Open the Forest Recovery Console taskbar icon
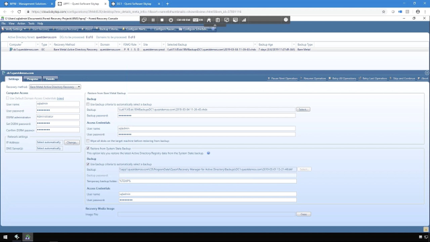430x242 pixels. coord(28,237)
